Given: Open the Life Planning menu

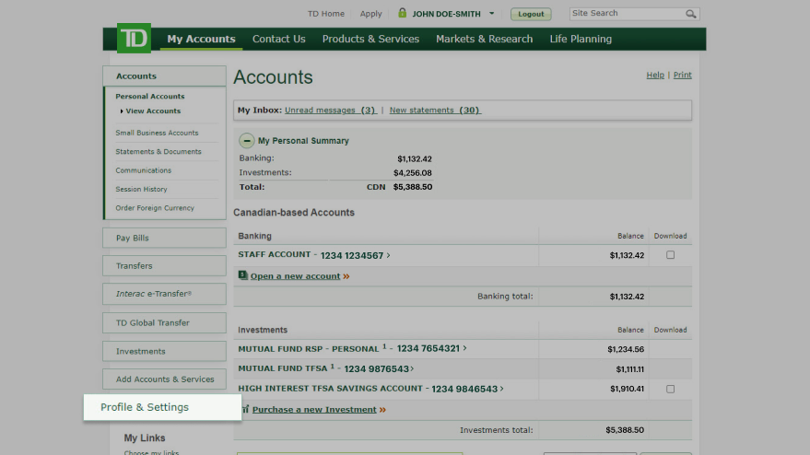Looking at the screenshot, I should tap(581, 39).
